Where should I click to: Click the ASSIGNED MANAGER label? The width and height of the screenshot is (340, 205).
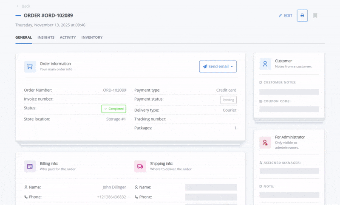coord(282,163)
